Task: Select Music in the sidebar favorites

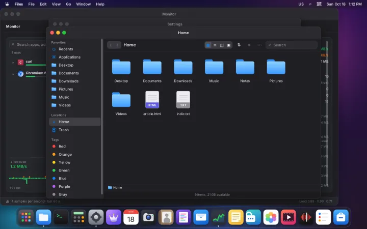Action: click(74, 97)
